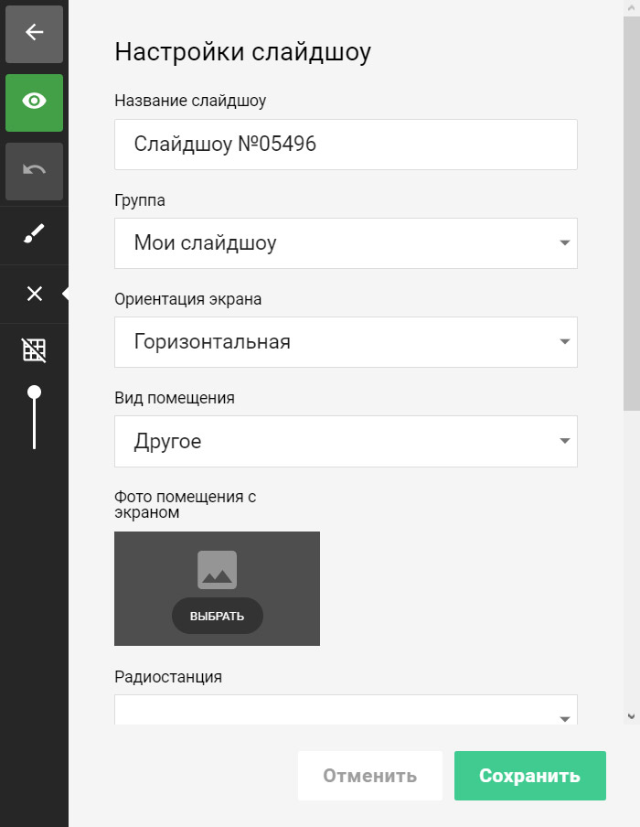Click the scrollbar down arrow
Viewport: 640px width, 827px height.
tap(631, 715)
